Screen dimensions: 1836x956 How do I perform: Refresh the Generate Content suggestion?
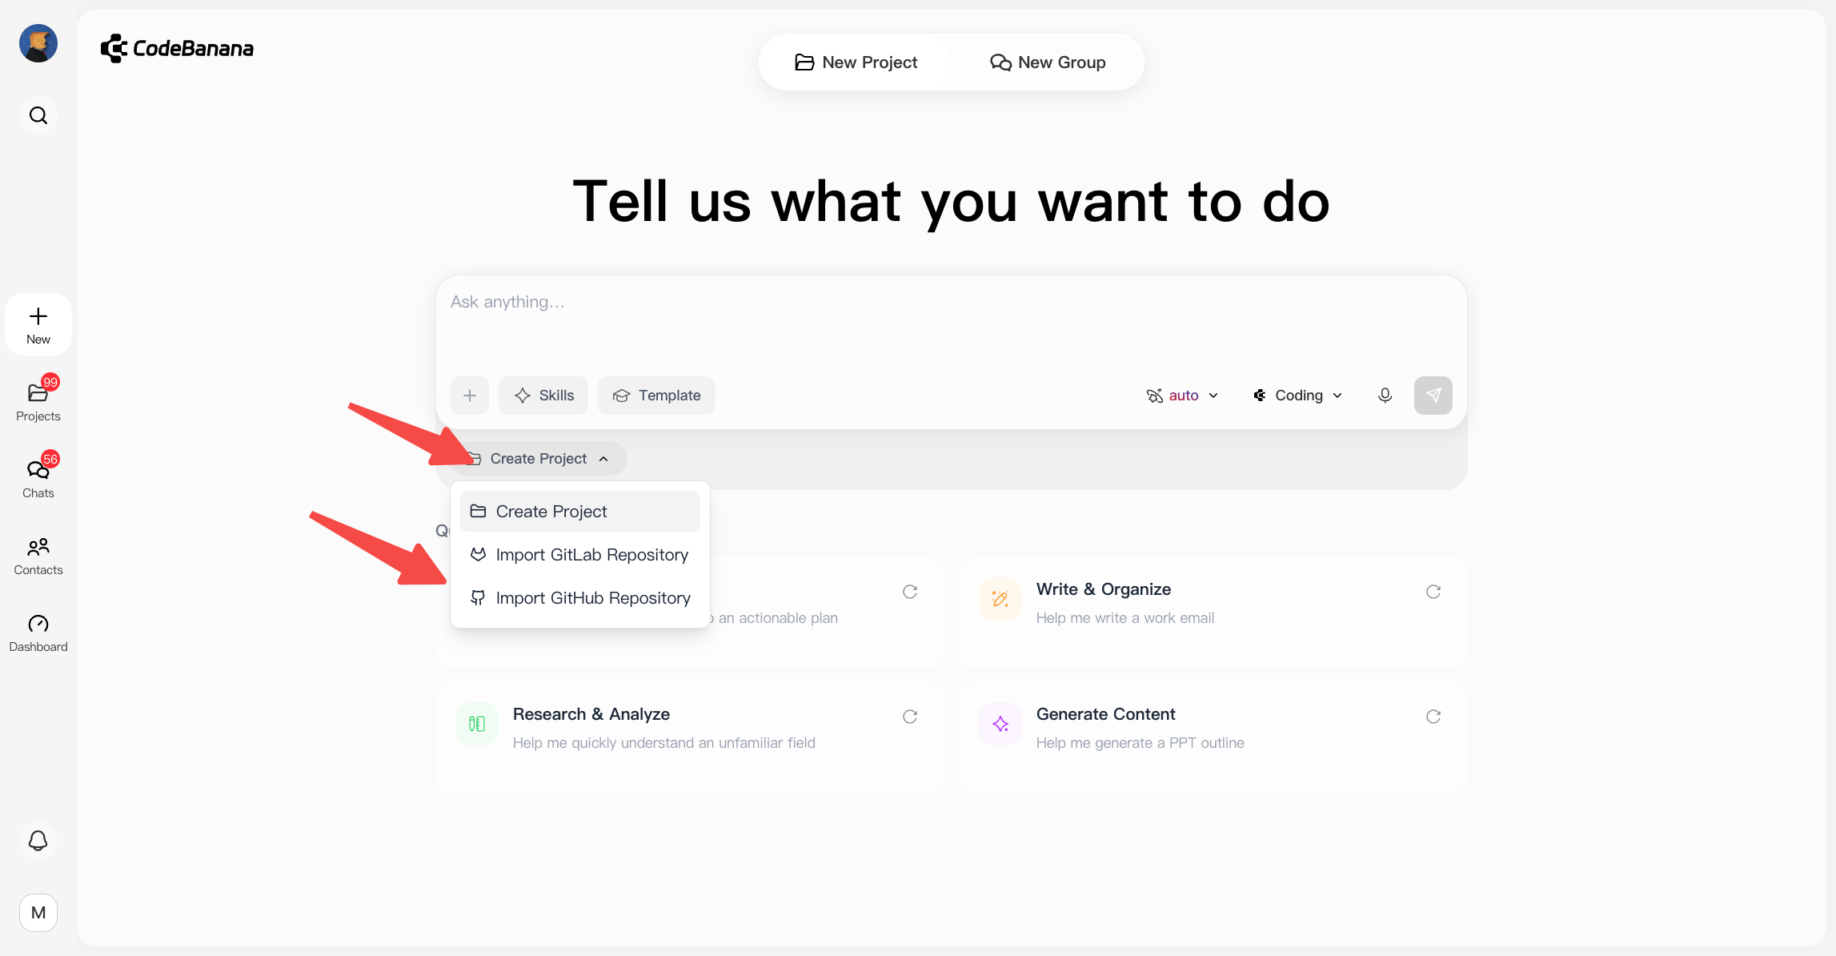pos(1433,717)
